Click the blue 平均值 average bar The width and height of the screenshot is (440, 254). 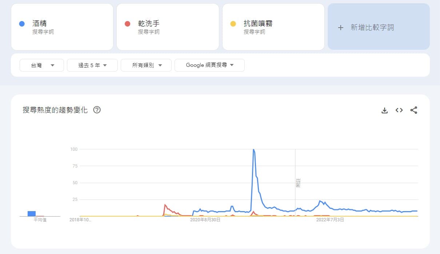click(32, 214)
